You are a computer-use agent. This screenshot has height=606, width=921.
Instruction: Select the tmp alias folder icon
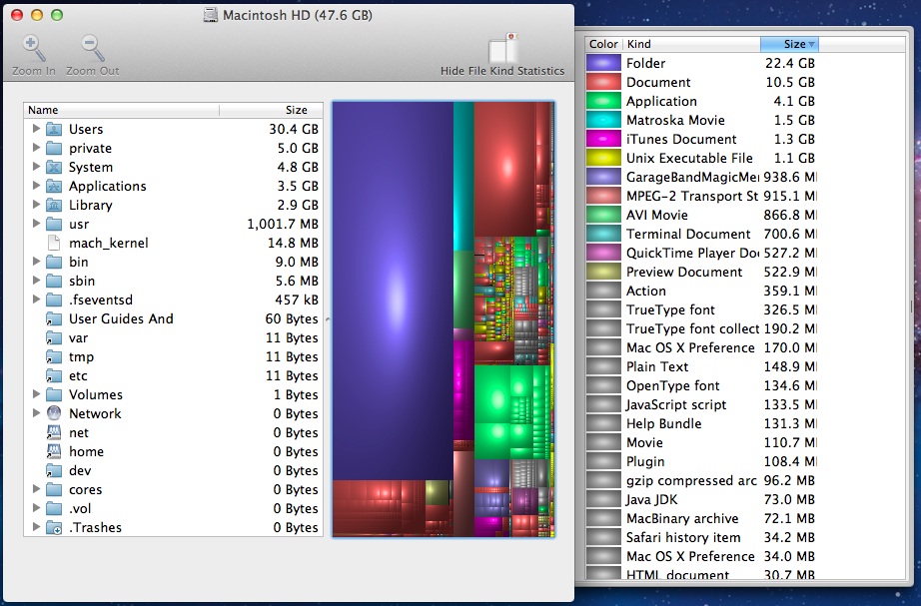click(54, 357)
